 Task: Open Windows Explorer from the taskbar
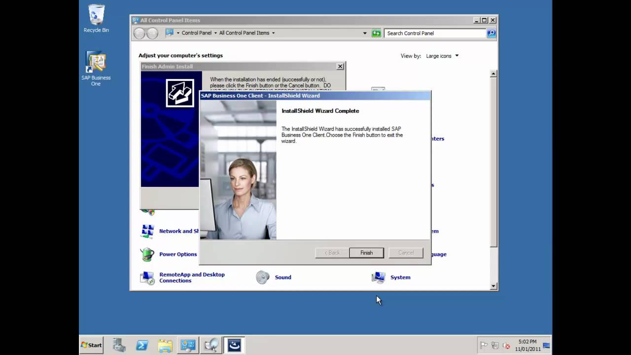point(165,345)
